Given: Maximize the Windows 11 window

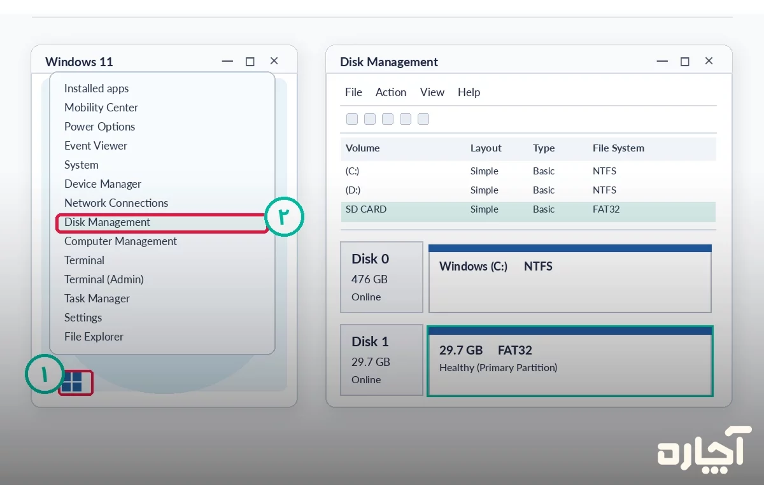Looking at the screenshot, I should coord(250,62).
